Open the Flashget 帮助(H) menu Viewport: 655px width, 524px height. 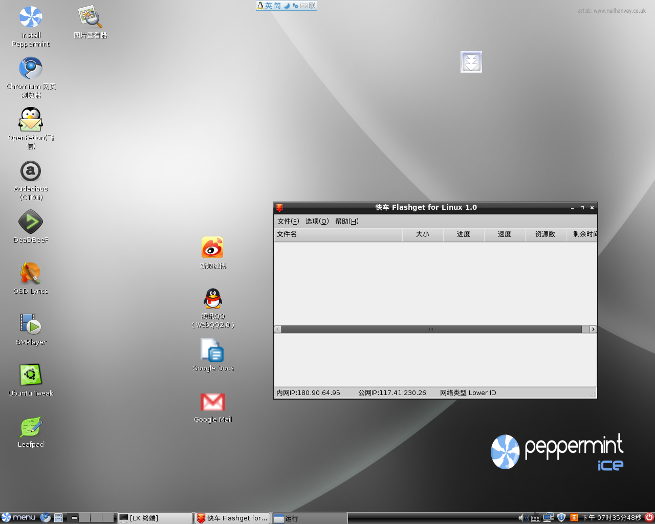[x=347, y=221]
